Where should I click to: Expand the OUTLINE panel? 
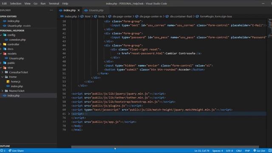[5, 146]
